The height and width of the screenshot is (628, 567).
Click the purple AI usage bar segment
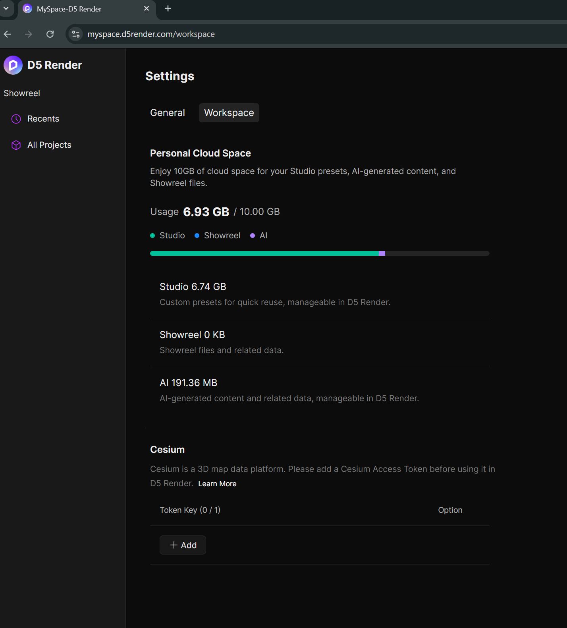382,253
